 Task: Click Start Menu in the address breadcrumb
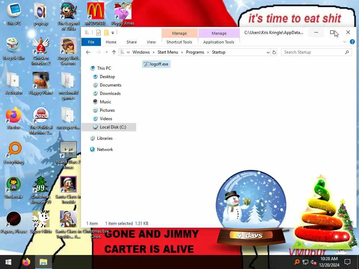click(x=168, y=53)
